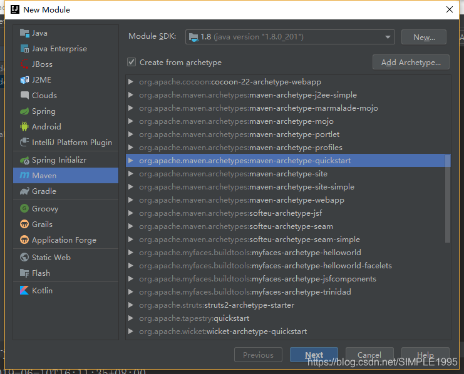This screenshot has height=374, width=464.
Task: Click the Spring leaf icon
Action: click(24, 111)
